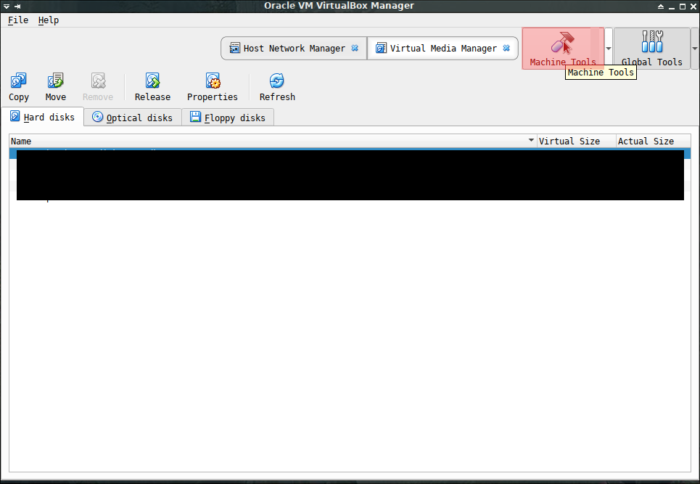Close the Host Network Manager tool

355,48
